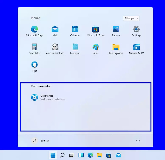Image resolution: width=165 pixels, height=160 pixels.
Task: Open Task View on the taskbar
Action: (72, 155)
